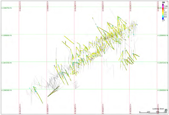The width and height of the screenshot is (169, 115).
Task: Click the bottom +1127250 E gridline label
Action: (20, 109)
